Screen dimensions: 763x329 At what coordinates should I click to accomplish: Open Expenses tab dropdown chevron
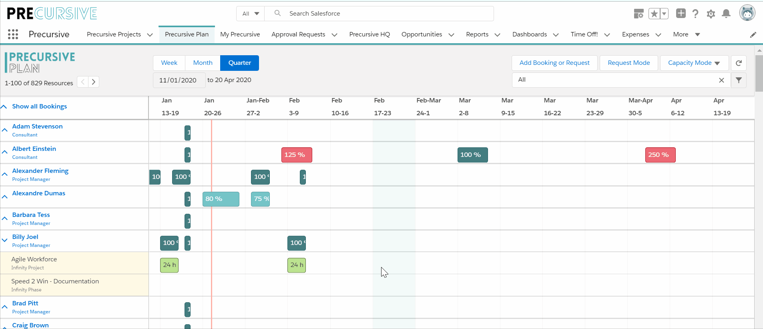pos(658,35)
